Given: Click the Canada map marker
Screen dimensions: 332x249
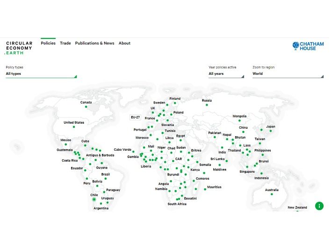Looking at the screenshot, I should 87,108.
